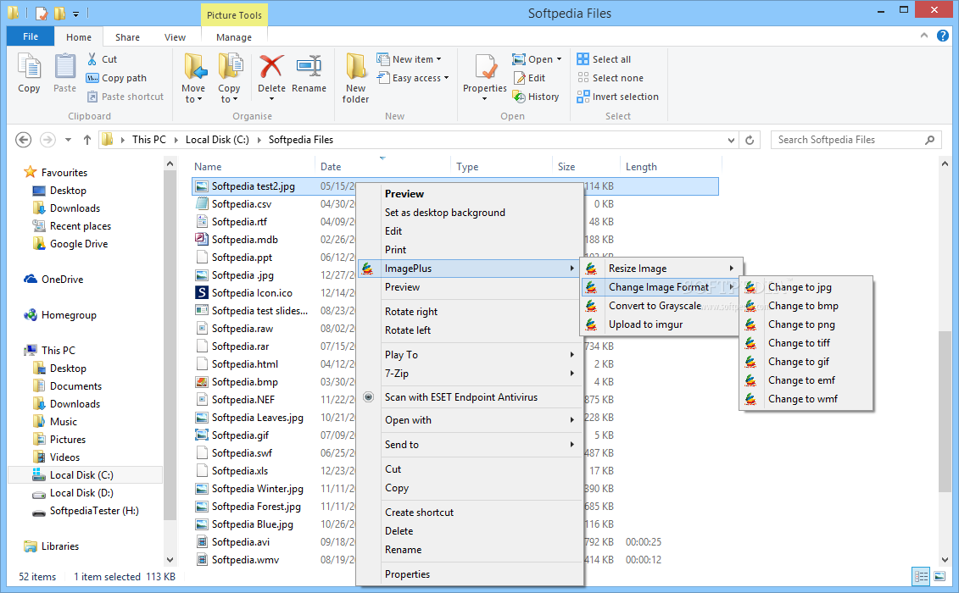
Task: Open the File tab
Action: [31, 36]
